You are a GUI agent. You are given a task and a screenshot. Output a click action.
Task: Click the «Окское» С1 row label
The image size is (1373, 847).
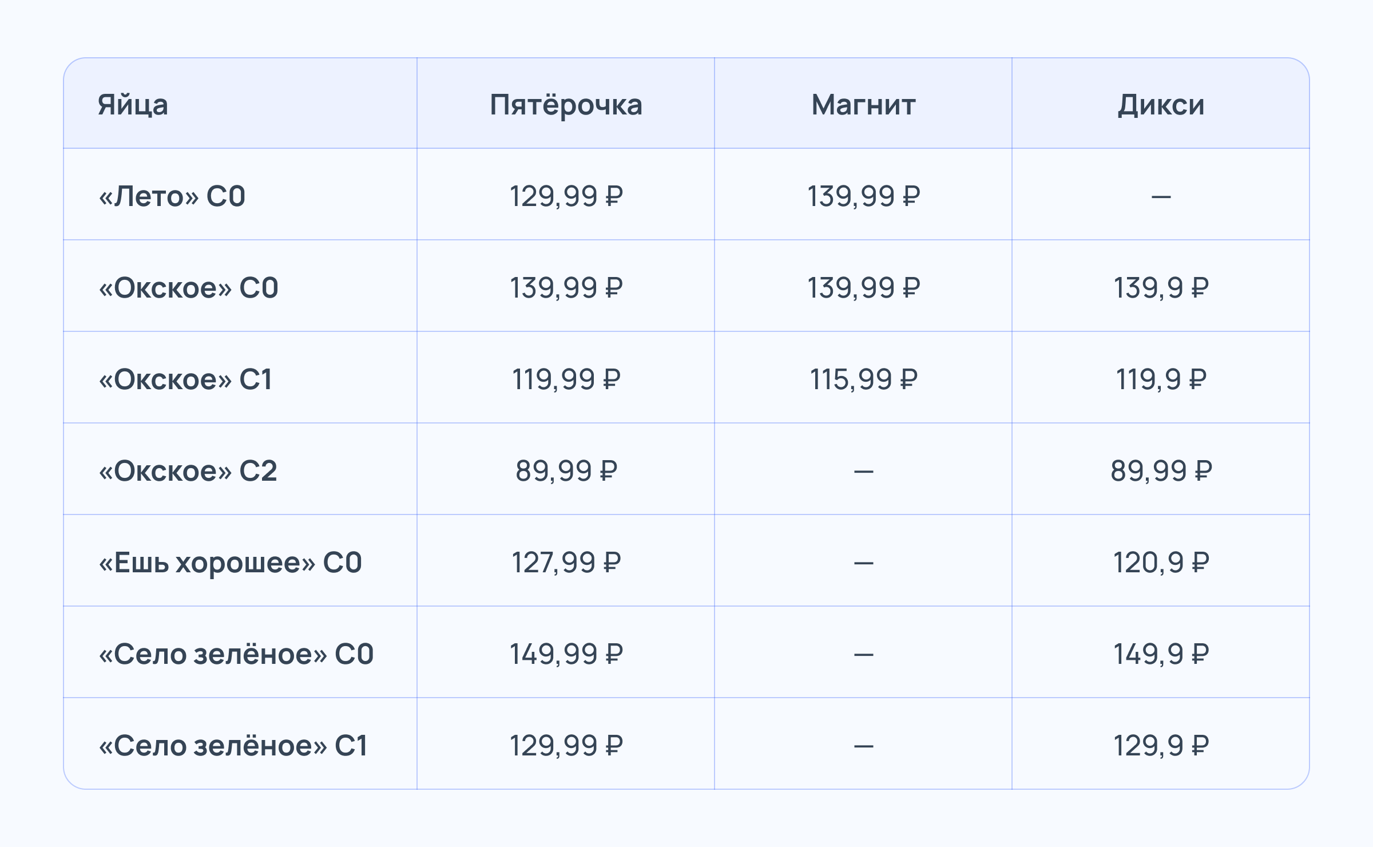click(185, 379)
